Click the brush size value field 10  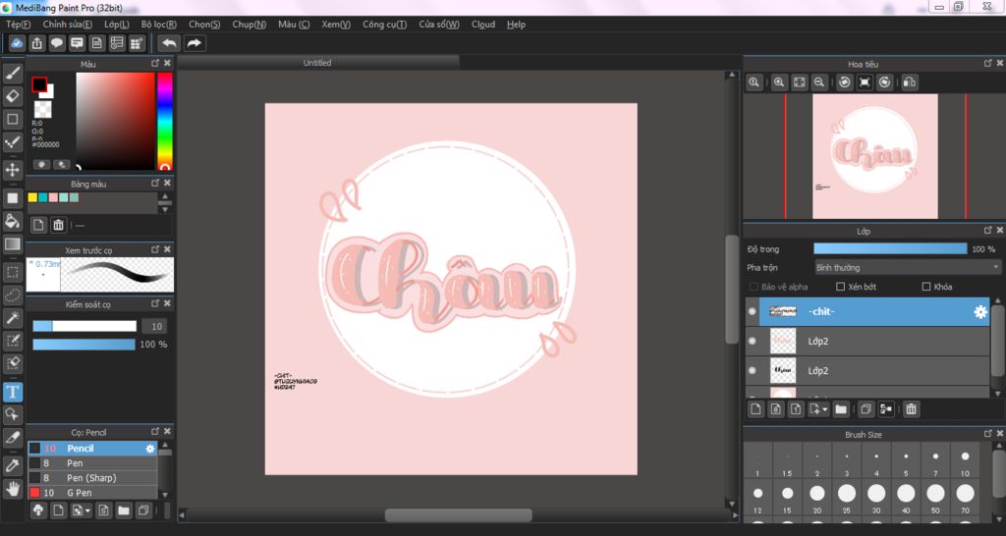point(154,326)
